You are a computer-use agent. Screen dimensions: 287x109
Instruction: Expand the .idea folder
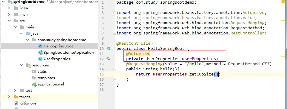pos(9,8)
